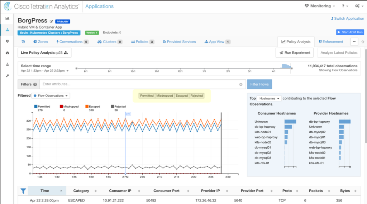
Task: Click the vertical page scrollbar
Action: (366, 96)
